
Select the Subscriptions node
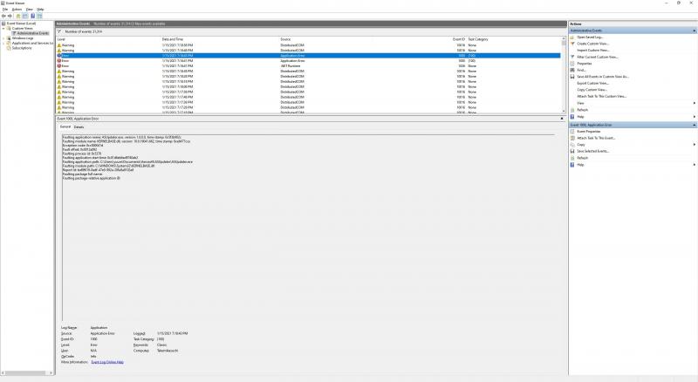click(x=22, y=48)
